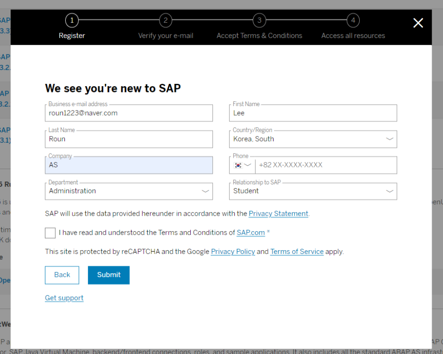This screenshot has height=354, width=443.
Task: Open Google Privacy Policy link
Action: [x=233, y=252]
